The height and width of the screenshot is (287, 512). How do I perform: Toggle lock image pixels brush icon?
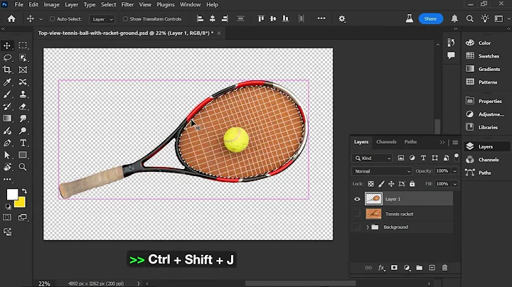coord(381,184)
